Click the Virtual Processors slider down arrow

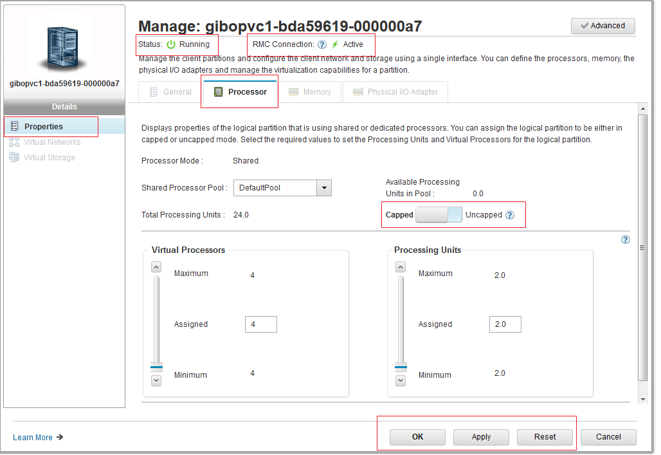tap(156, 380)
